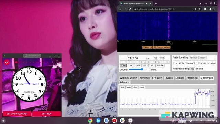Select USB modulation mode
Image resolution: width=220 pixels, height=124 pixels.
(x=137, y=66)
